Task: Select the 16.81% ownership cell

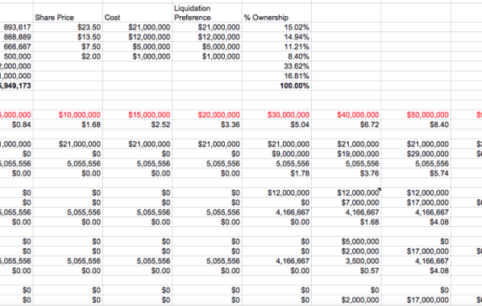Action: tap(276, 76)
